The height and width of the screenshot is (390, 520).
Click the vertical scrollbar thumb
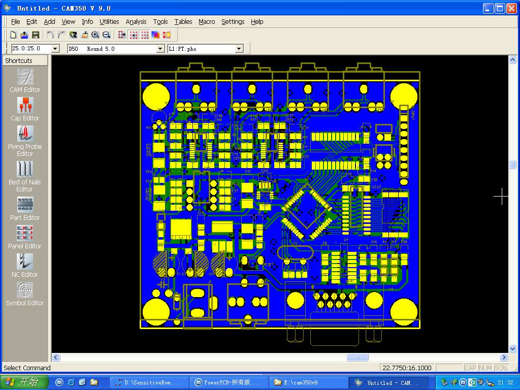point(512,165)
